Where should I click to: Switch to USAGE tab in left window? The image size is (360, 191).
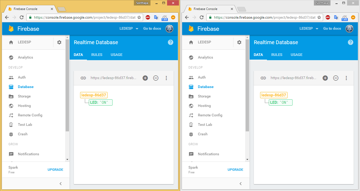[116, 55]
